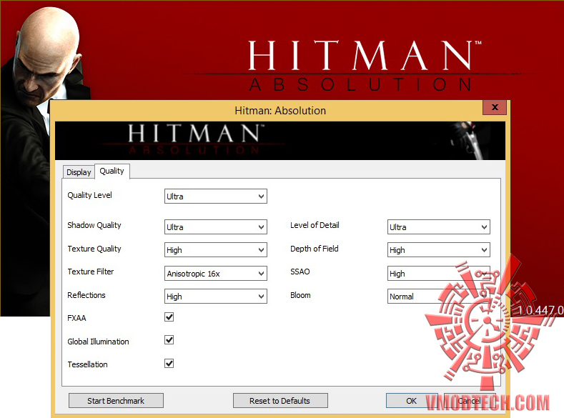The width and height of the screenshot is (564, 418).
Task: Click the Start Benchmark button
Action: [x=116, y=401]
